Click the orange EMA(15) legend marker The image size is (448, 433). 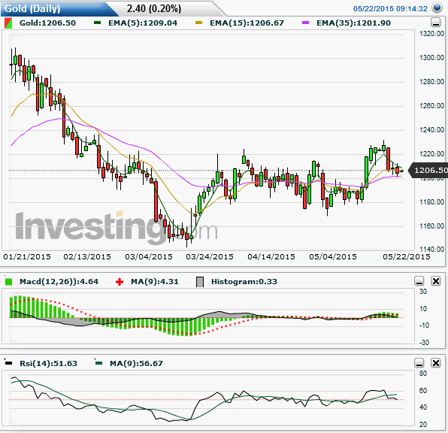coord(199,23)
